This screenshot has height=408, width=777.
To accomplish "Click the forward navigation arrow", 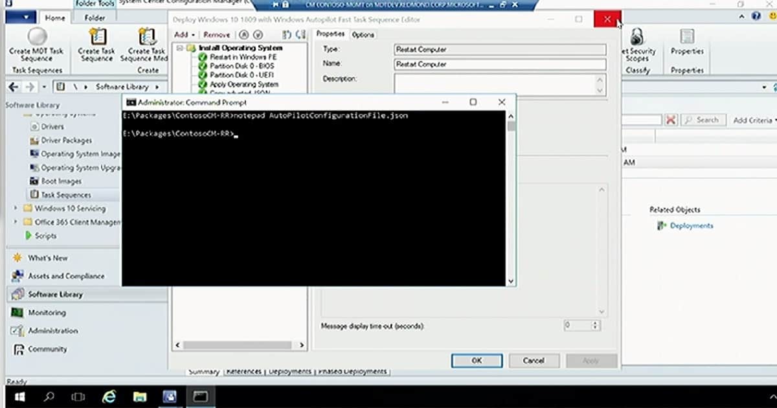I will click(x=30, y=87).
